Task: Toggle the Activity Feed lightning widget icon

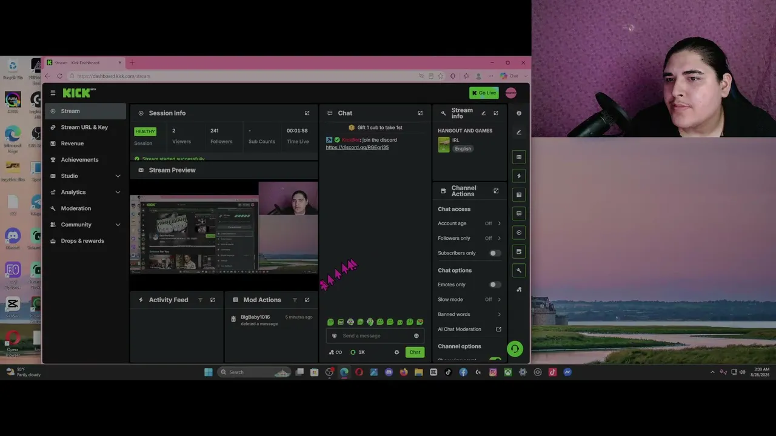Action: (518, 176)
